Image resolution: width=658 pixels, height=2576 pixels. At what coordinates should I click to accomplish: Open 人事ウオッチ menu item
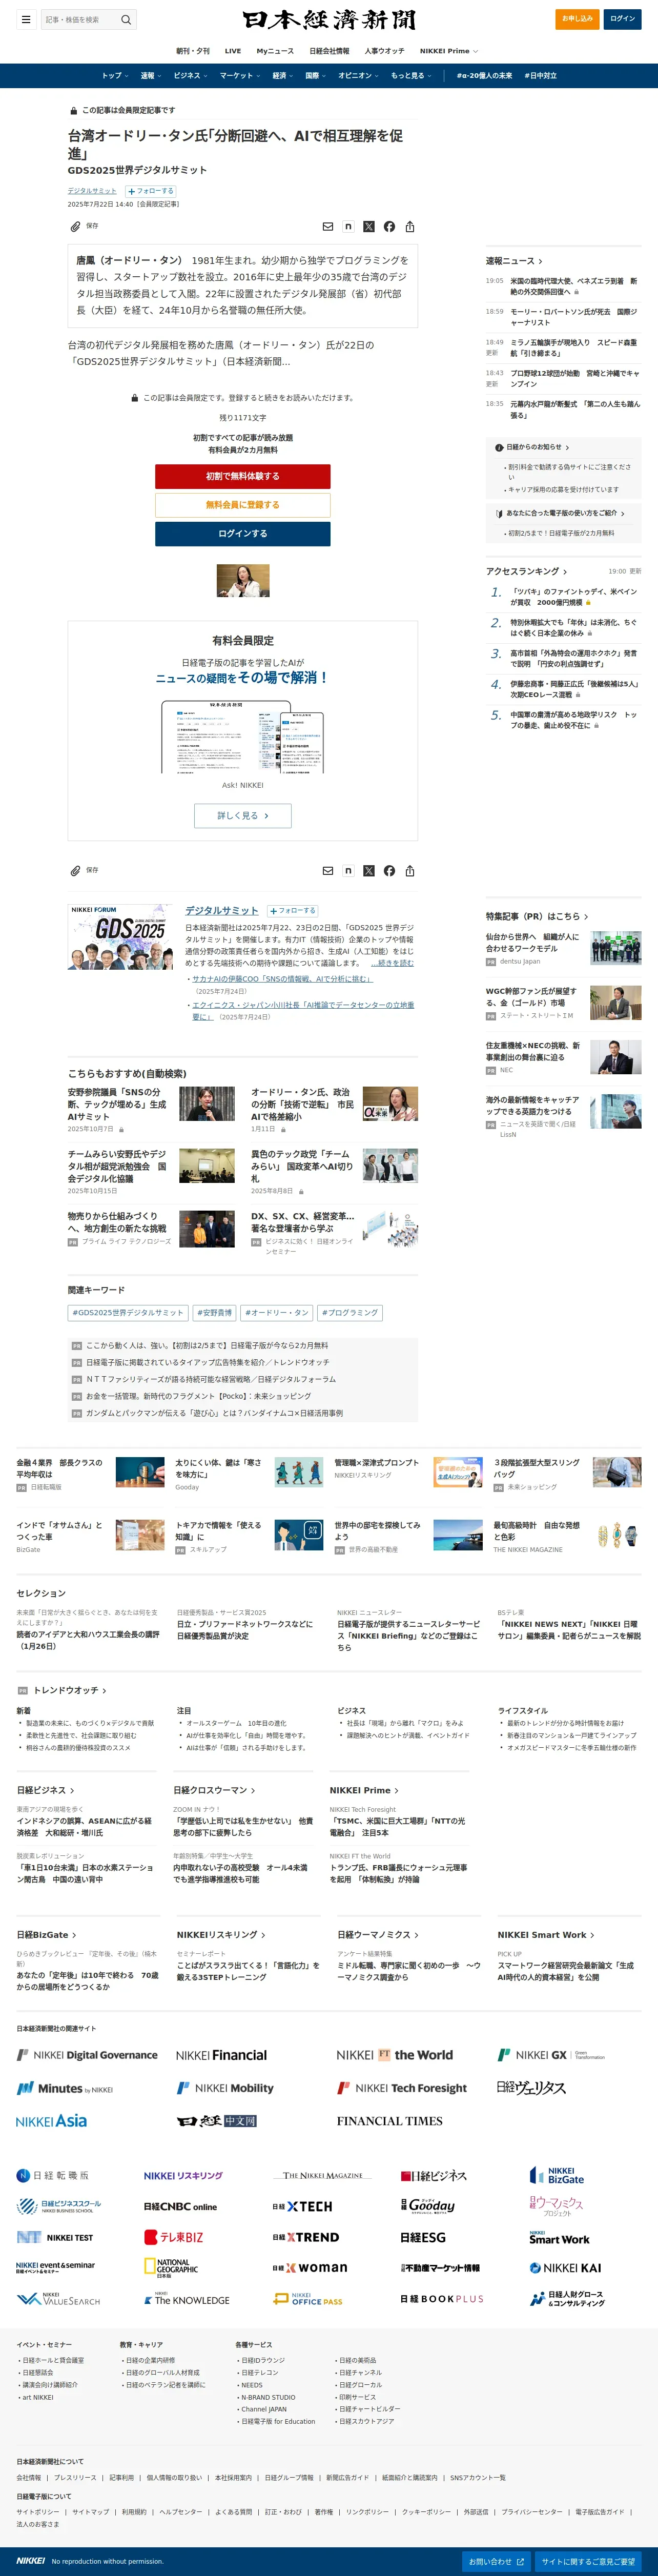point(385,51)
